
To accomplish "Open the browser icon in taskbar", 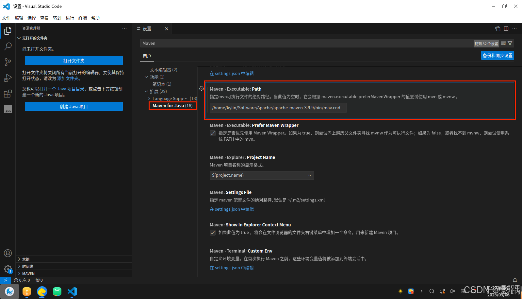I will click(42, 291).
